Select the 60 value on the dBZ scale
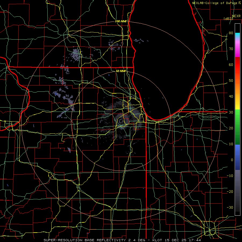The image size is (242, 242). tap(231, 65)
